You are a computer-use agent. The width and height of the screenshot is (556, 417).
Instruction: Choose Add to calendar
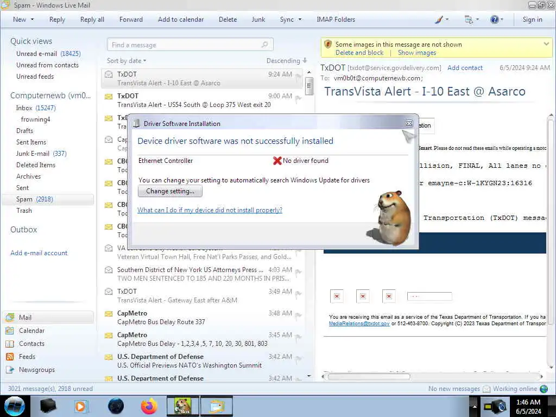pyautogui.click(x=181, y=20)
